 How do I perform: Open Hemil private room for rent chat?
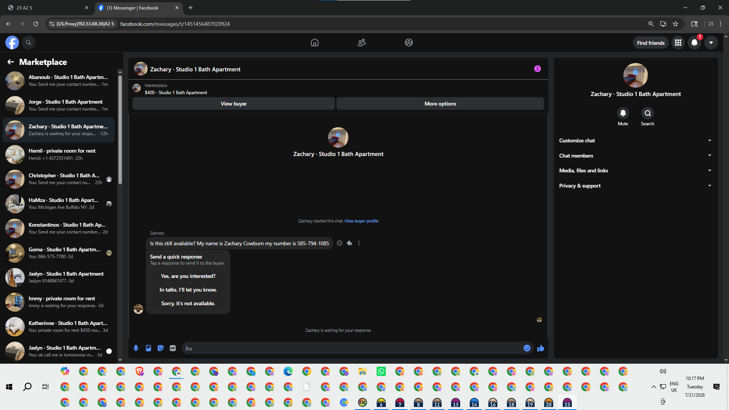pos(59,155)
